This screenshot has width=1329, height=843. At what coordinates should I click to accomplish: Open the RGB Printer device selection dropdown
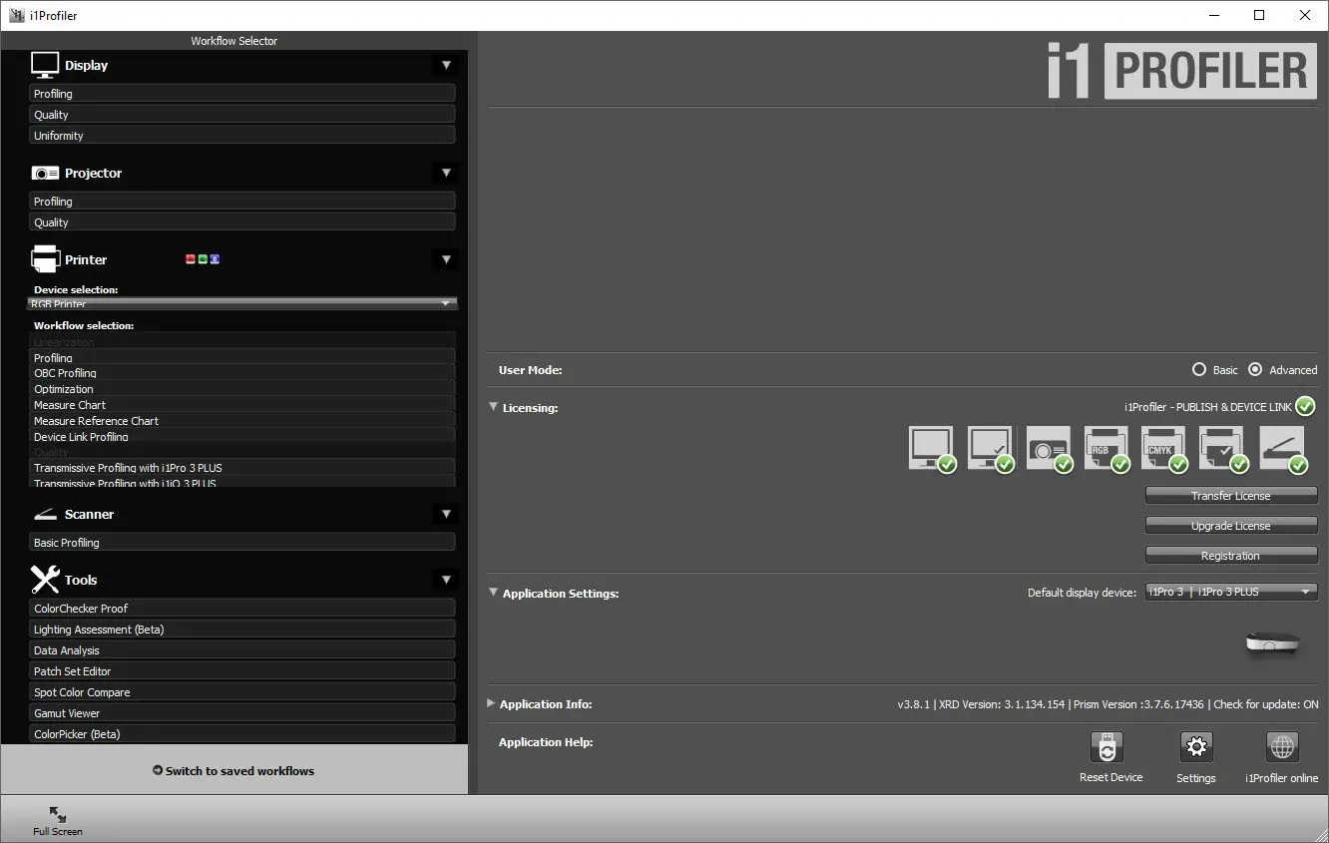coord(242,303)
